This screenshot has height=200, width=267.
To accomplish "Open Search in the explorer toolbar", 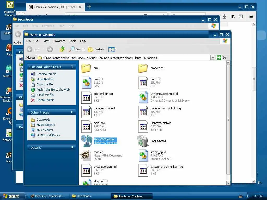I will point(76,49).
